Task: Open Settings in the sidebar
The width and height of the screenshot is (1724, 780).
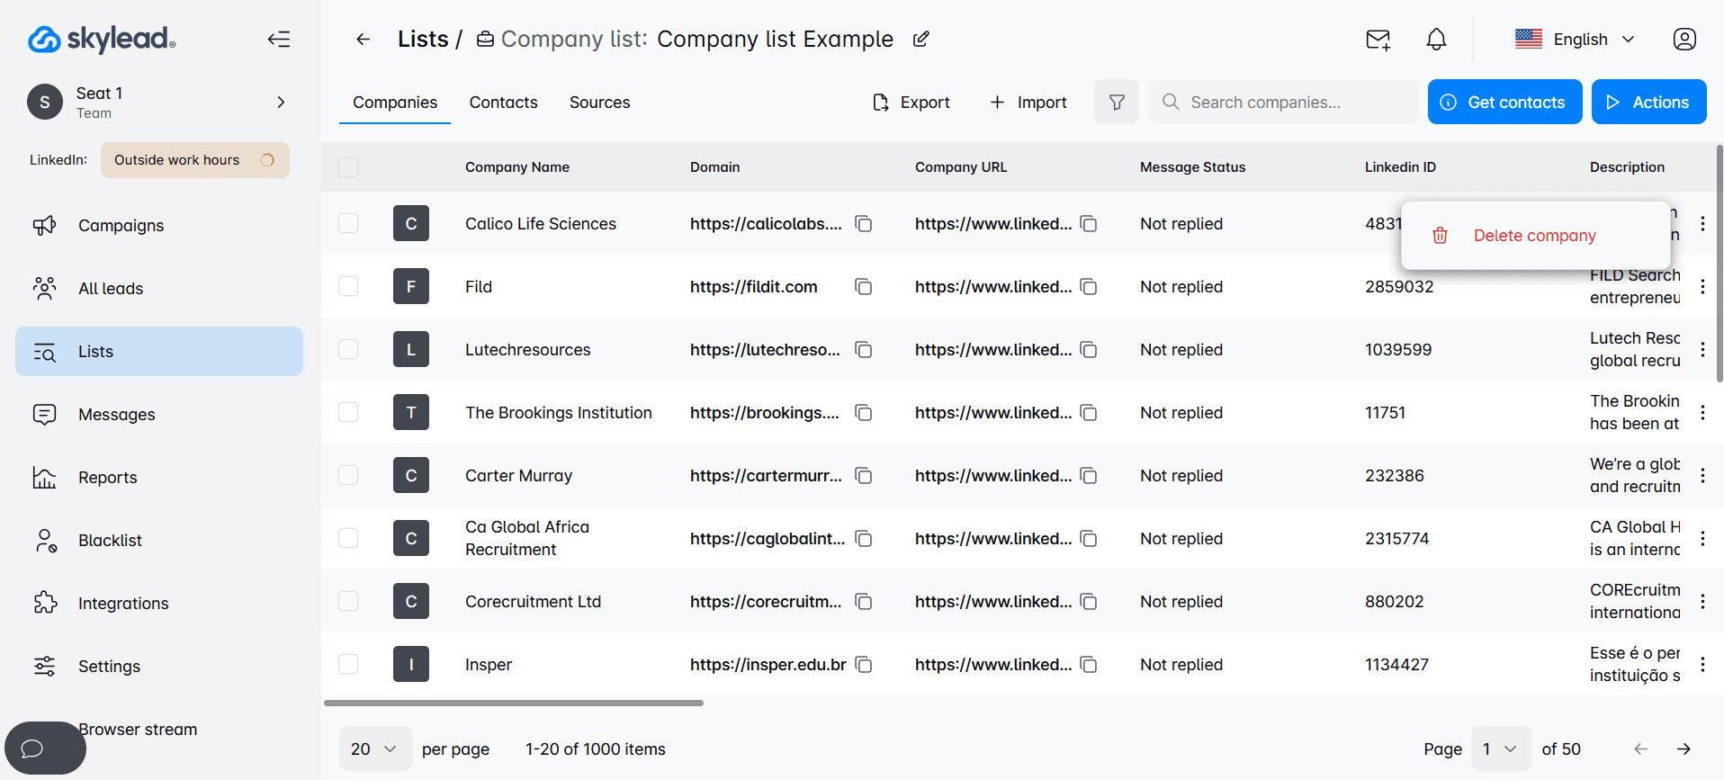Action: [159, 667]
